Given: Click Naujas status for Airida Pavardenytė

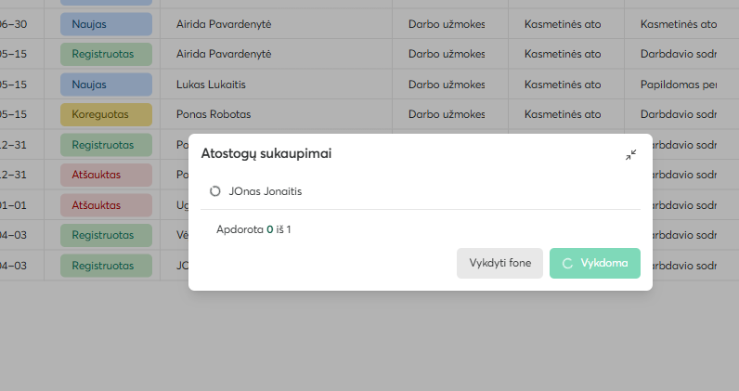Looking at the screenshot, I should [x=106, y=24].
